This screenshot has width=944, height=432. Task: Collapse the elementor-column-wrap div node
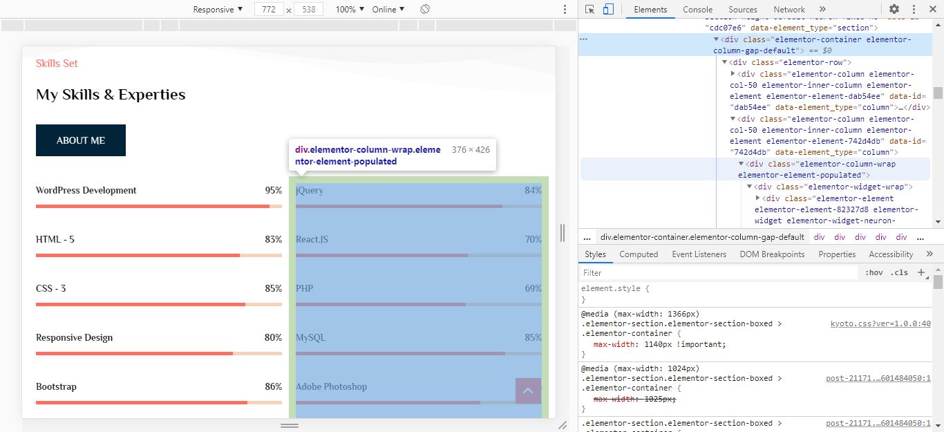pyautogui.click(x=742, y=164)
